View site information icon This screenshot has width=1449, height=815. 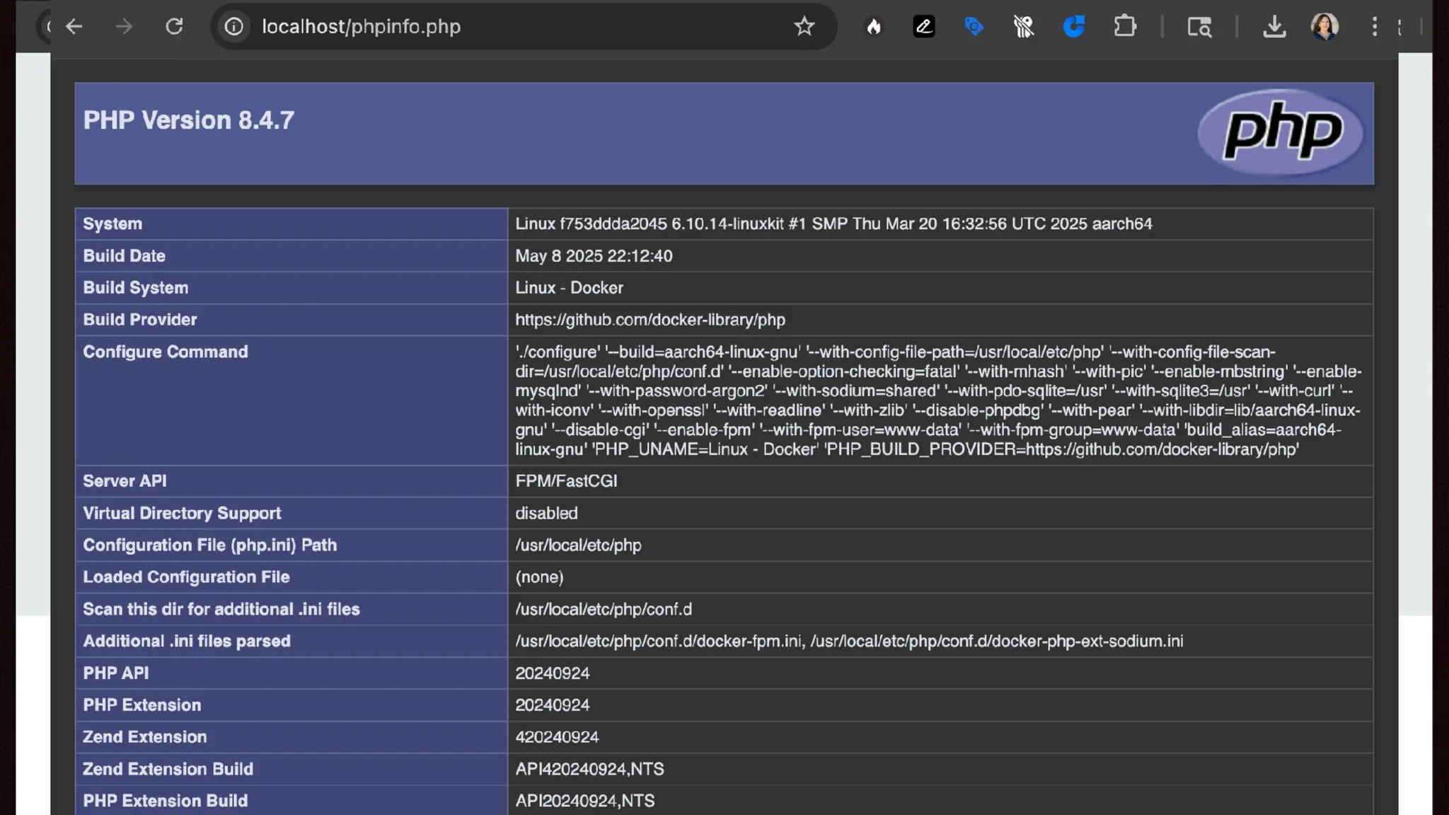point(234,27)
